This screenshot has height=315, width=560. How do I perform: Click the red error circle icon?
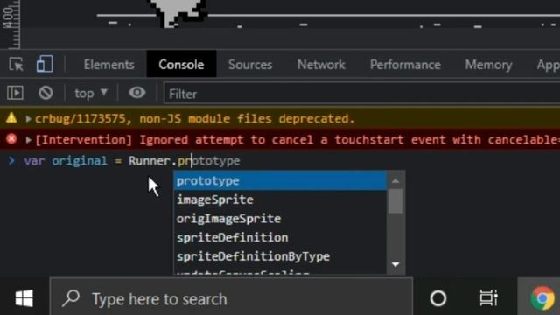(x=11, y=139)
